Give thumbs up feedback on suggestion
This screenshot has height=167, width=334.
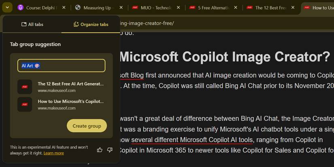point(100,150)
